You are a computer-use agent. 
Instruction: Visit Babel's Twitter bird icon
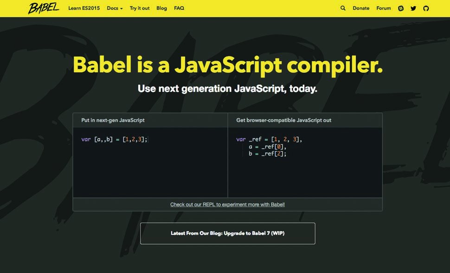click(x=413, y=8)
